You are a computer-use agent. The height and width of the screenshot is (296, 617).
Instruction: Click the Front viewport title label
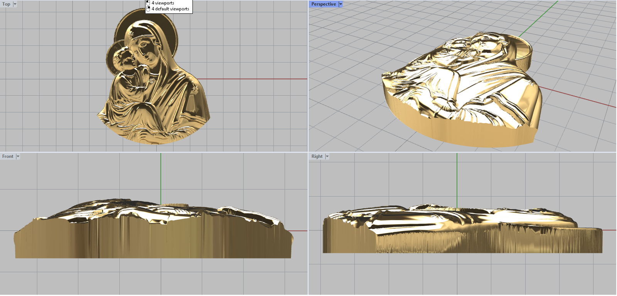point(8,157)
